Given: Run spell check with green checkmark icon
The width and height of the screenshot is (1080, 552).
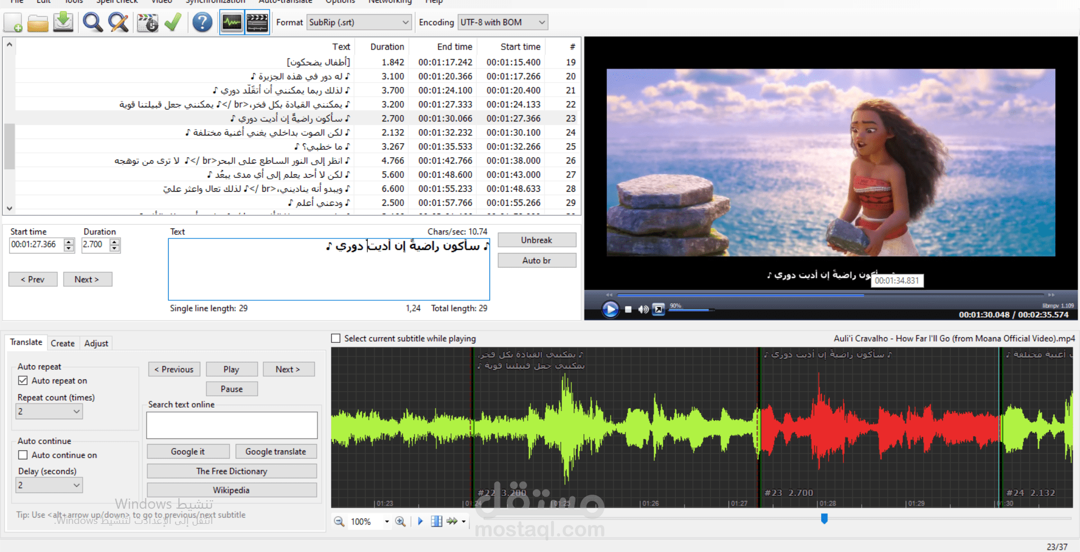Looking at the screenshot, I should (173, 22).
